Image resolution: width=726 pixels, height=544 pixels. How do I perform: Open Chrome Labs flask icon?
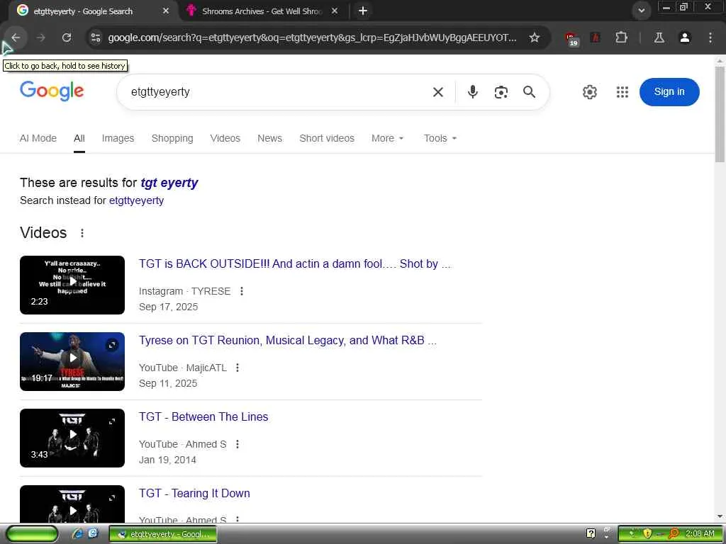click(659, 38)
